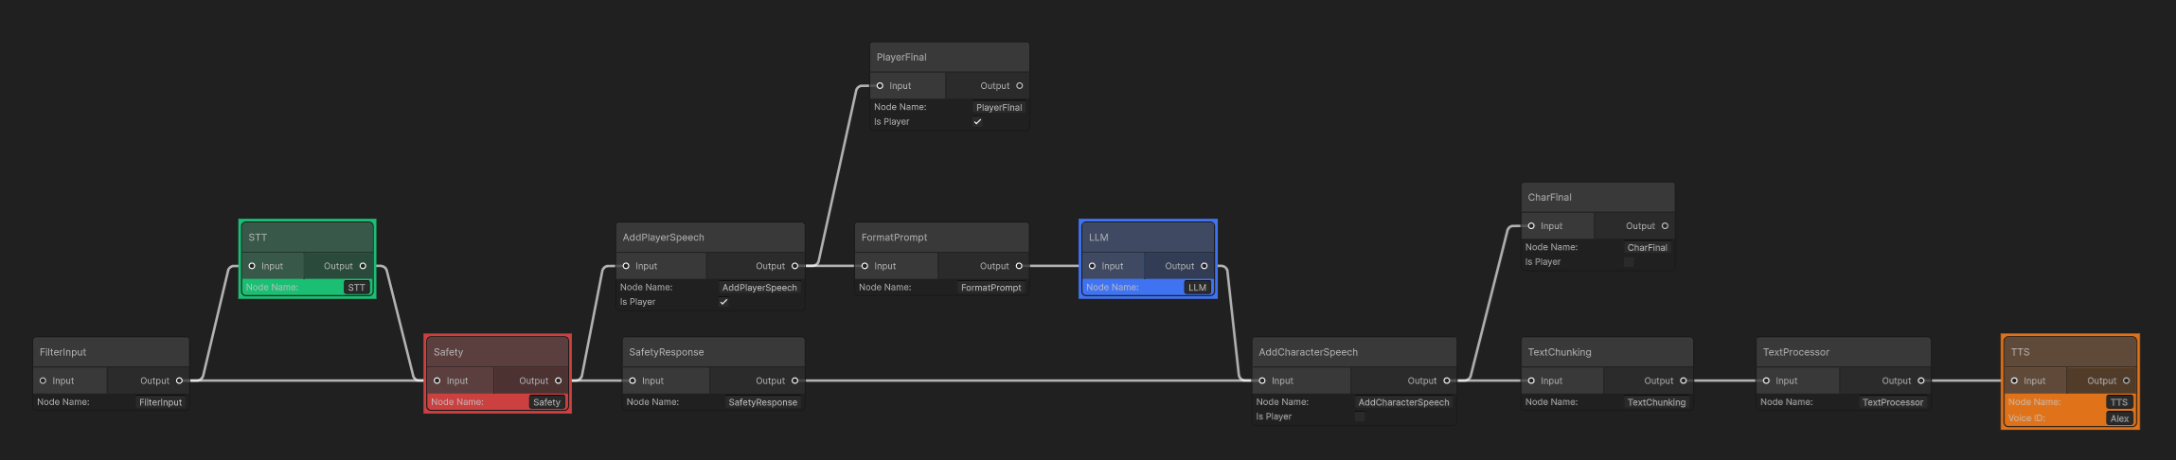Click the SafetyResponse node's Output port
This screenshot has height=460, width=2176.
[794, 380]
